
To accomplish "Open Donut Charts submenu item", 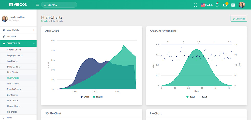I will pyautogui.click(x=18, y=106).
